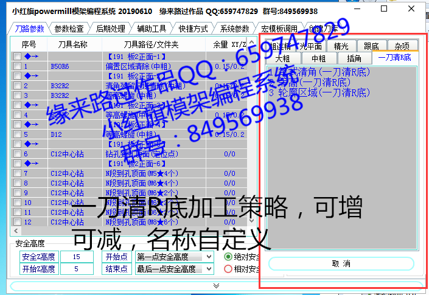Select the 绝对安全 radio button
The height and width of the screenshot is (295, 429).
click(x=228, y=257)
